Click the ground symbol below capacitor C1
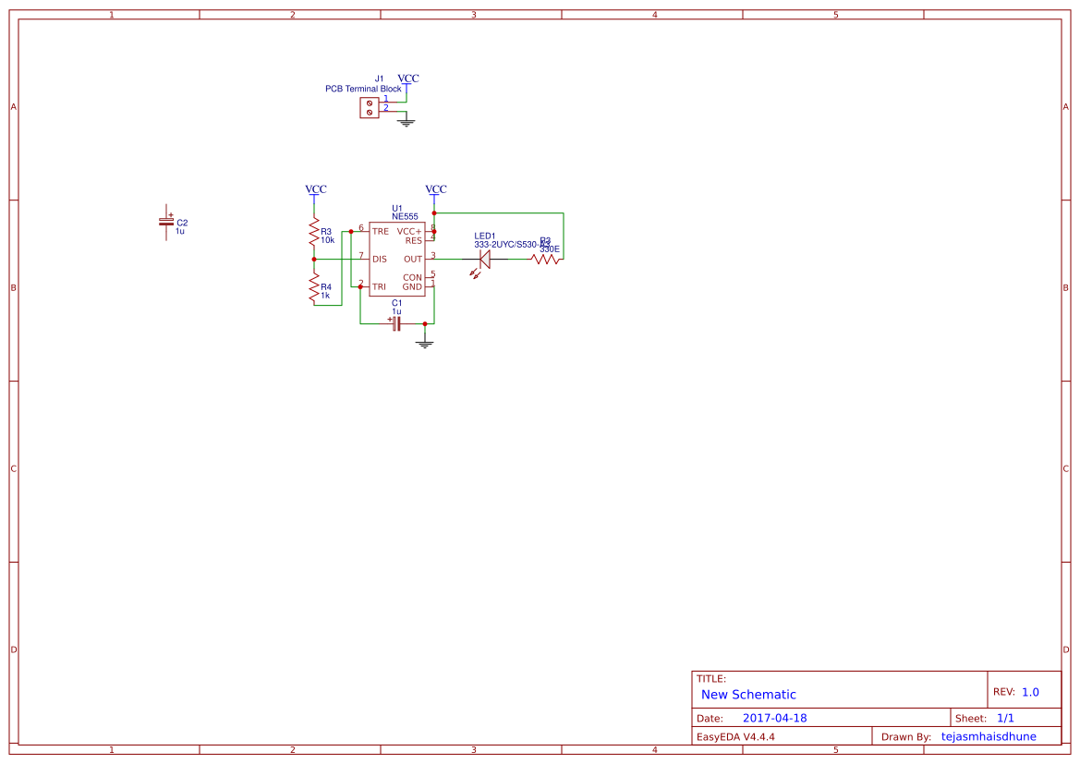 click(424, 343)
